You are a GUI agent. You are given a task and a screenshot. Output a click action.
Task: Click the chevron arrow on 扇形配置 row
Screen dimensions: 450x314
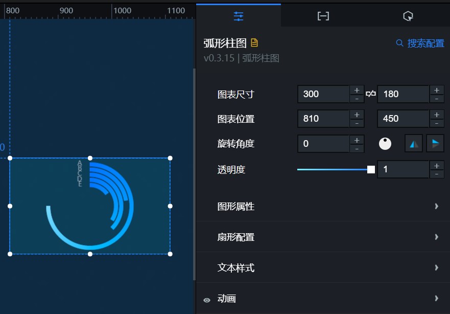[x=437, y=237]
